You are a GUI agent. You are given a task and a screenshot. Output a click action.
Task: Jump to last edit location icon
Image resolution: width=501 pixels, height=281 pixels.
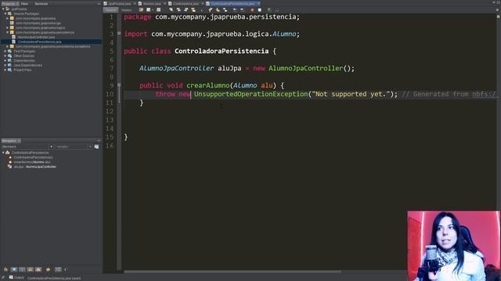tap(141, 10)
